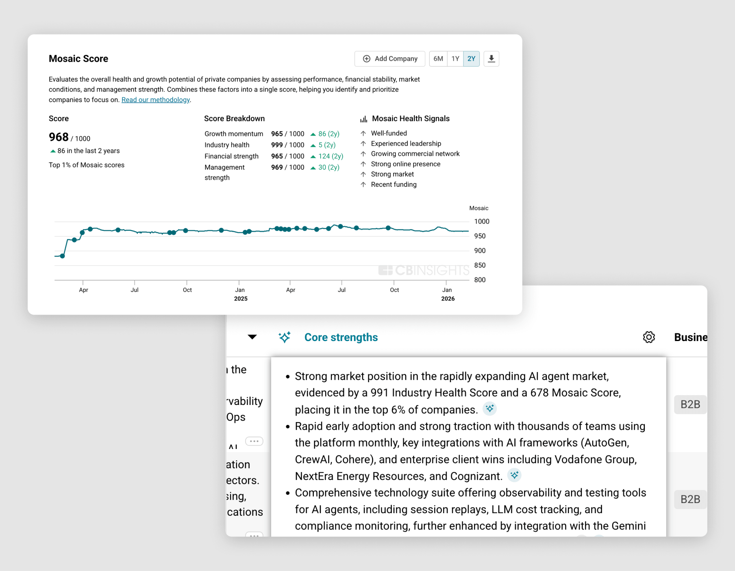735x571 pixels.
Task: Click the 'Well-funded' health signal
Action: (x=389, y=133)
